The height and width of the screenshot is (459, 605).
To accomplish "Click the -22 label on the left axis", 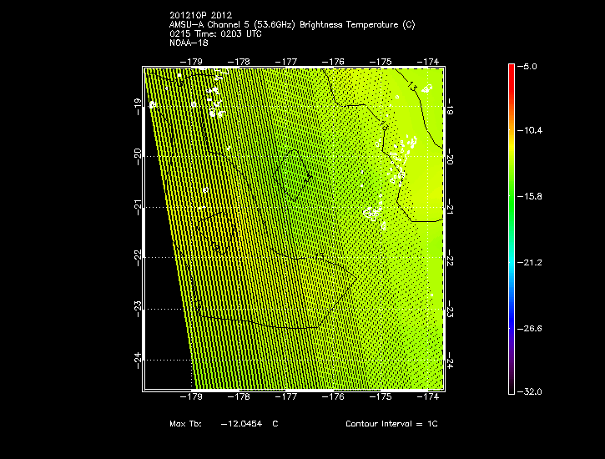I will pos(139,259).
